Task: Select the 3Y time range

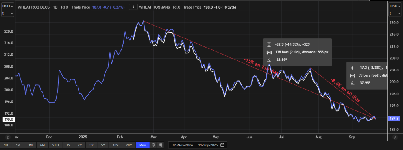Action: click(91, 145)
